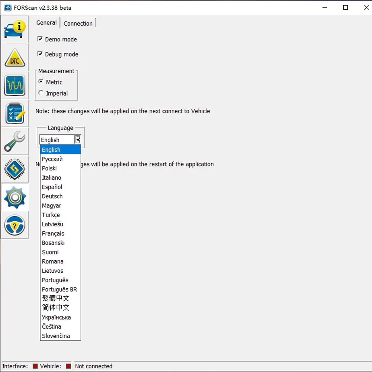Select Latviešu language option
The image size is (372, 372).
[61, 224]
